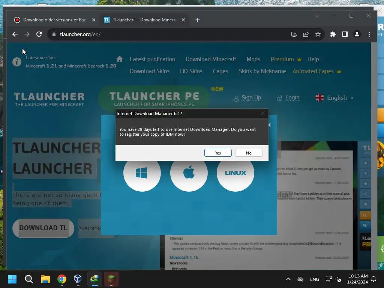Viewport: 384px width, 288px height.
Task: Open the Mods menu item
Action: pos(253,59)
